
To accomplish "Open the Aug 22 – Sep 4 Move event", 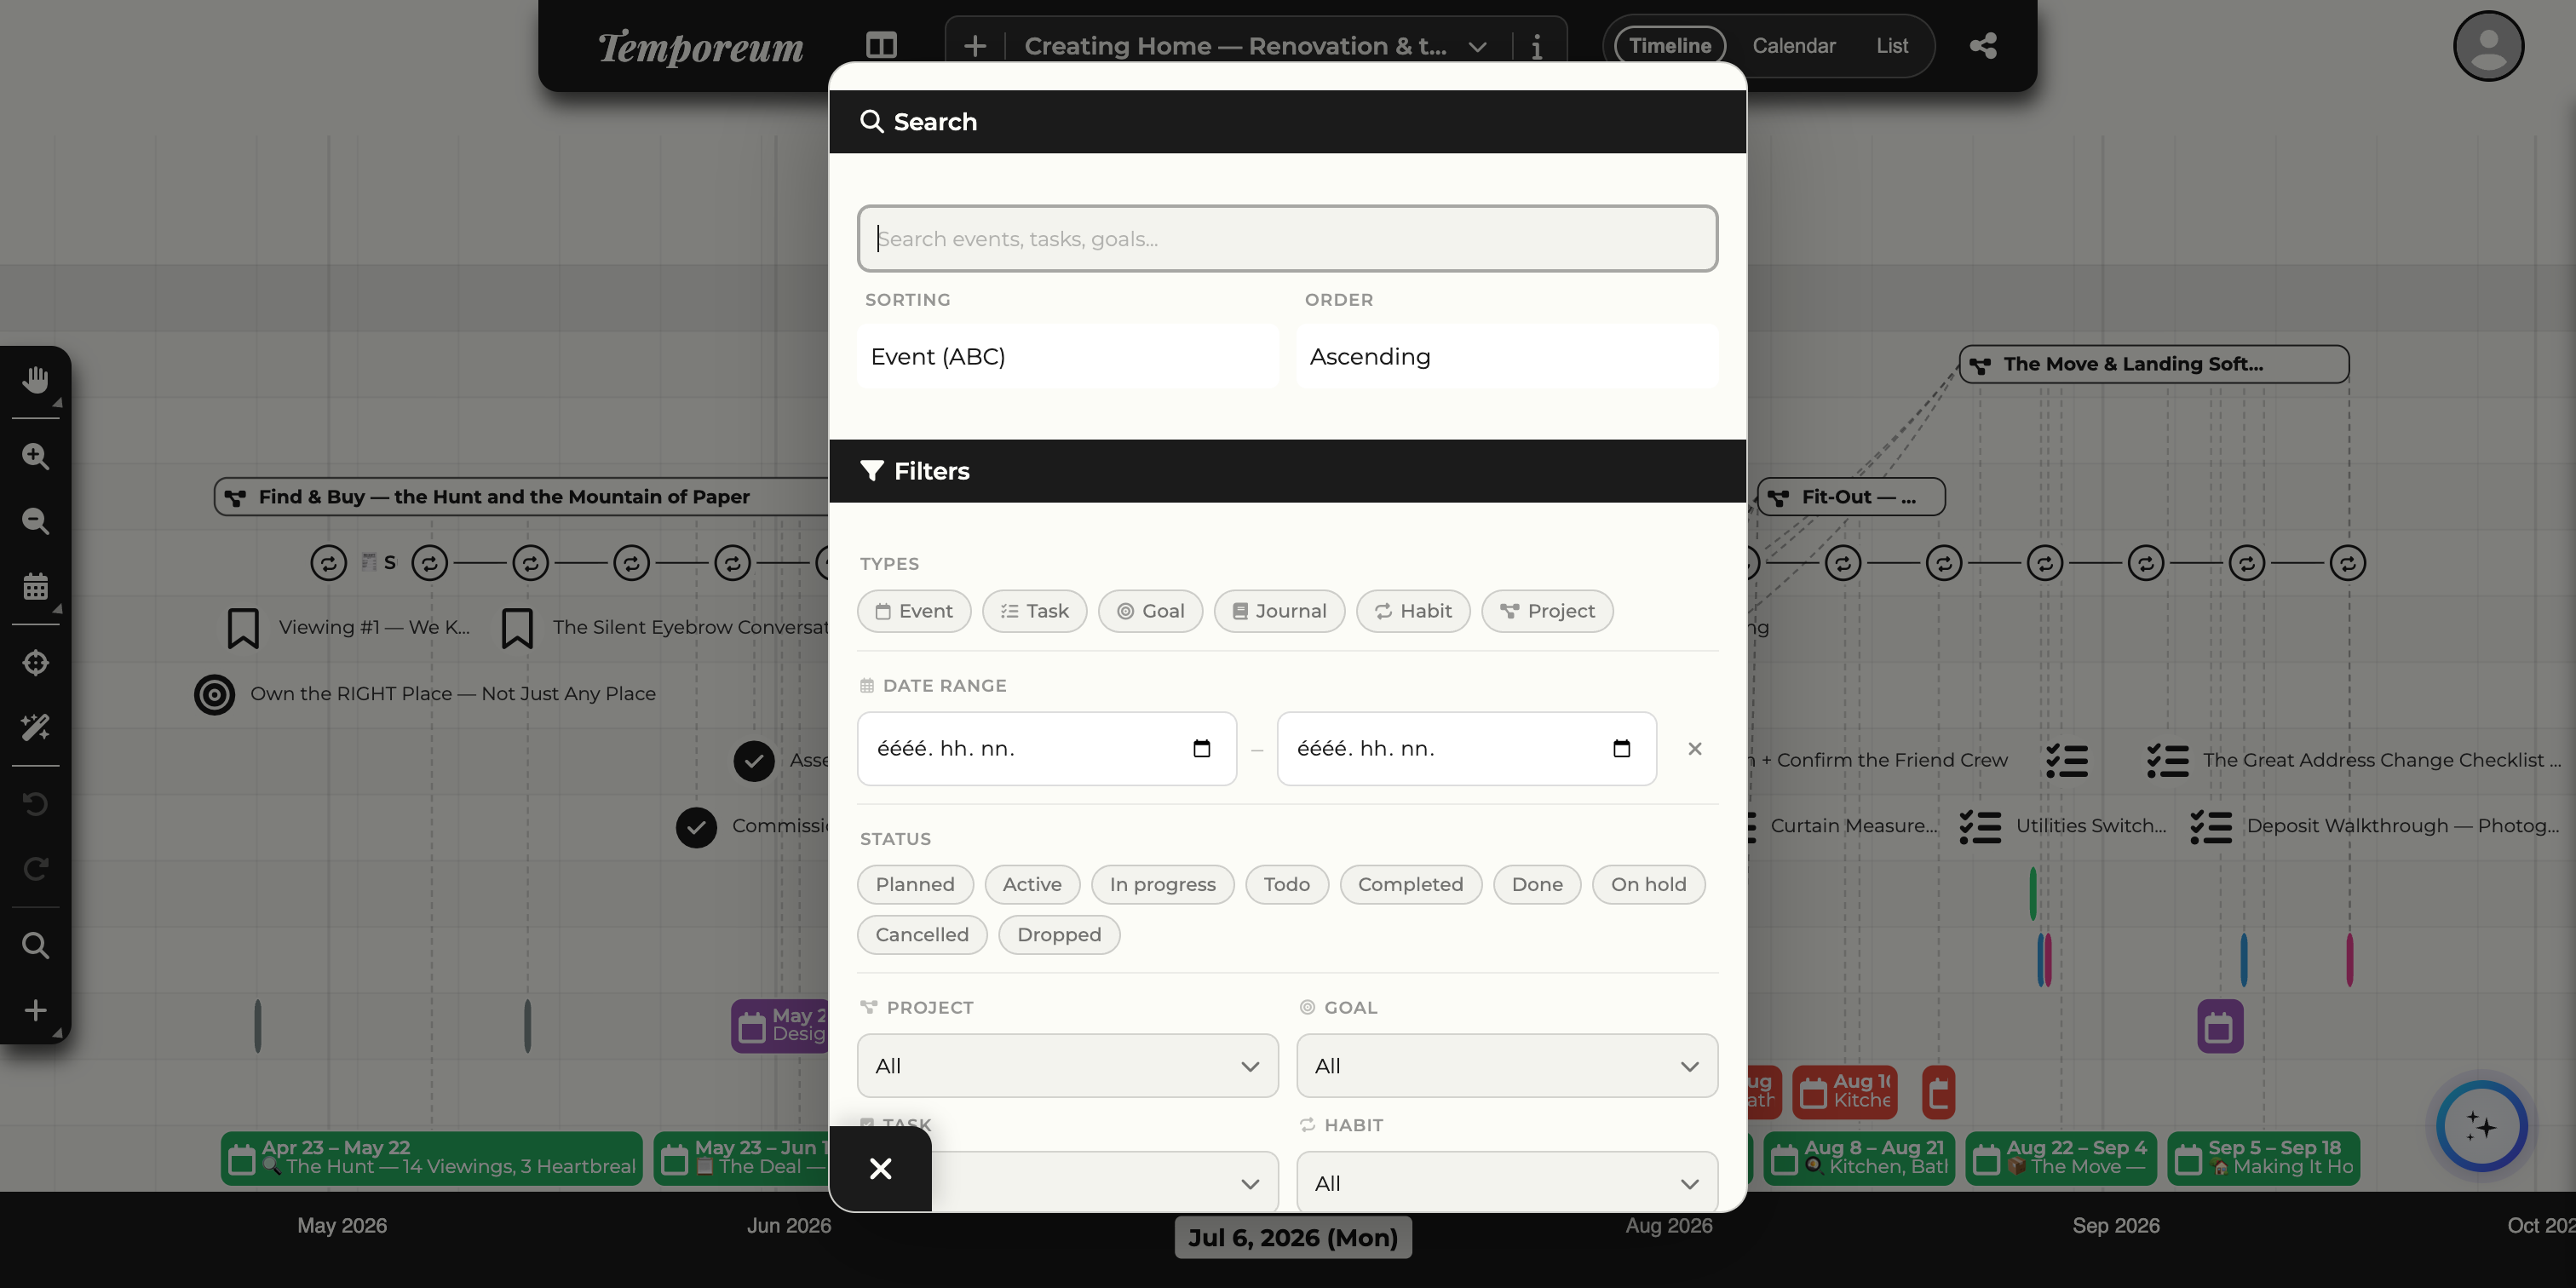I will tap(2061, 1158).
